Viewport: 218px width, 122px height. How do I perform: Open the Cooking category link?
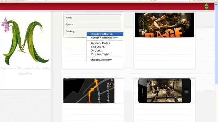[x=70, y=31]
